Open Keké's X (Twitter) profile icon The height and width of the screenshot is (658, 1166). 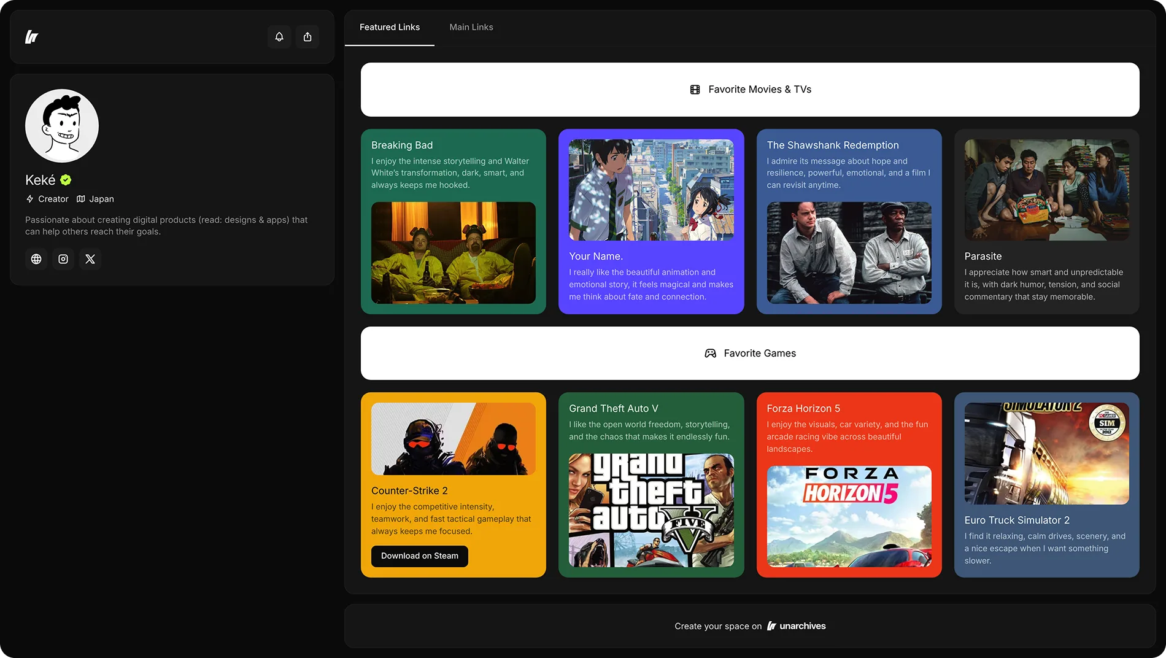[x=90, y=259]
